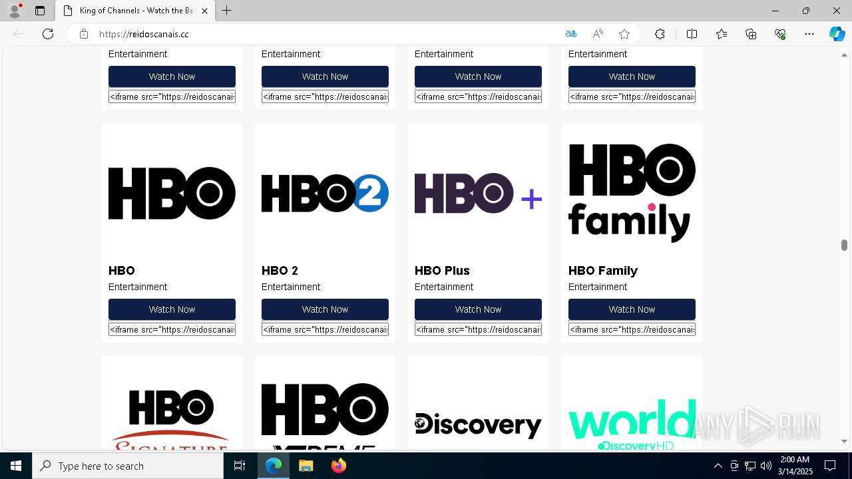Click the scrollbar up arrow
Screen dimensions: 852x479
(844, 55)
